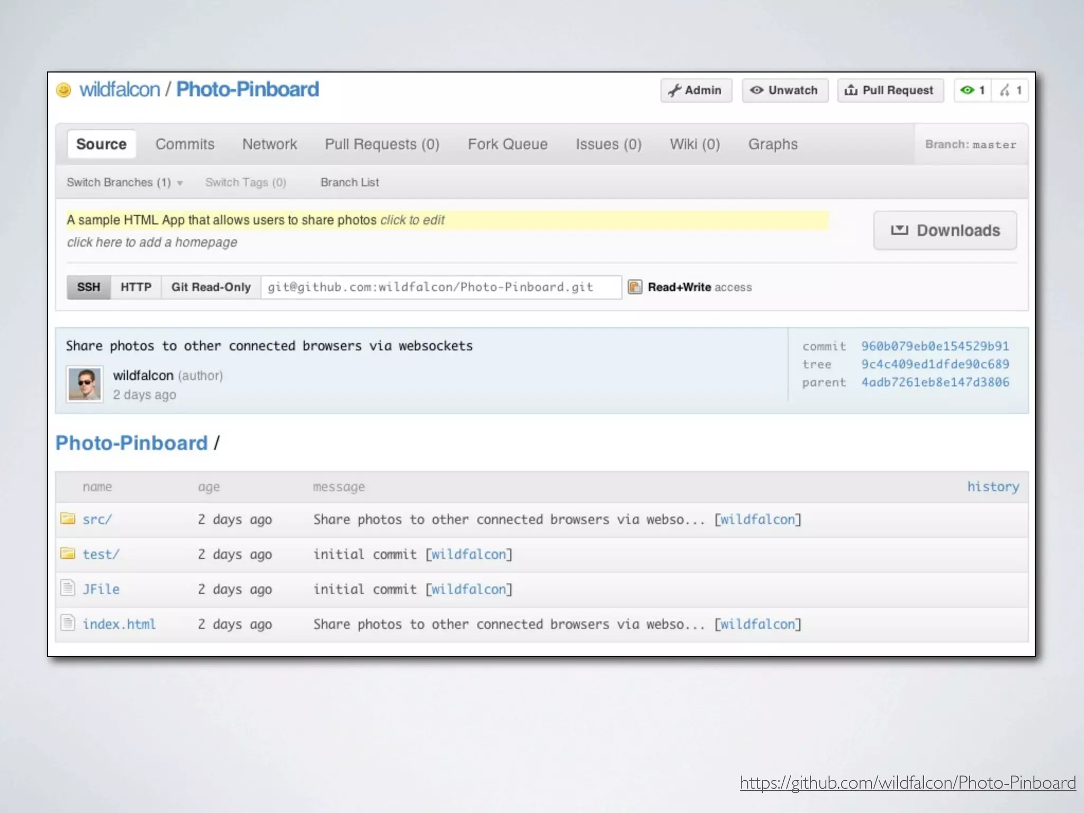Image resolution: width=1084 pixels, height=813 pixels.
Task: Click the index.html document icon
Action: point(68,622)
